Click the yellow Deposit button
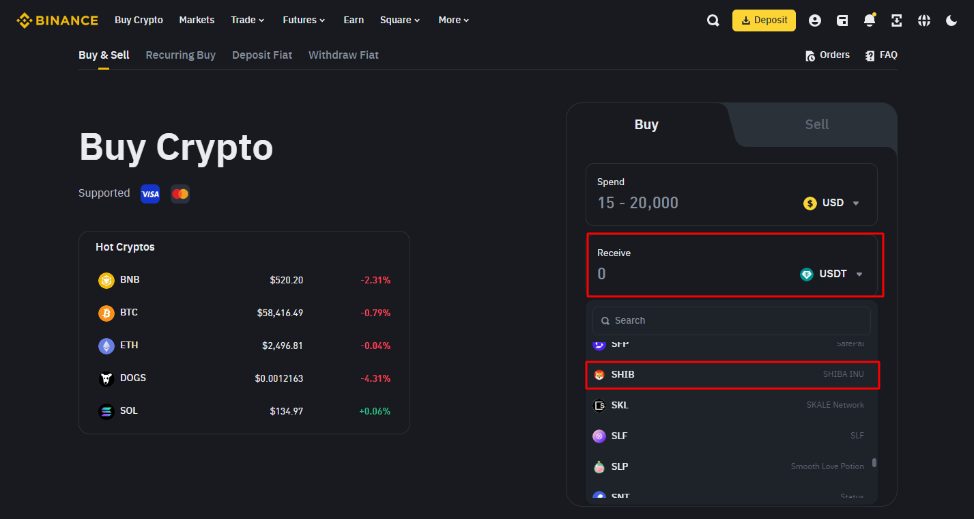Screen dimensions: 974x519 click(x=764, y=20)
